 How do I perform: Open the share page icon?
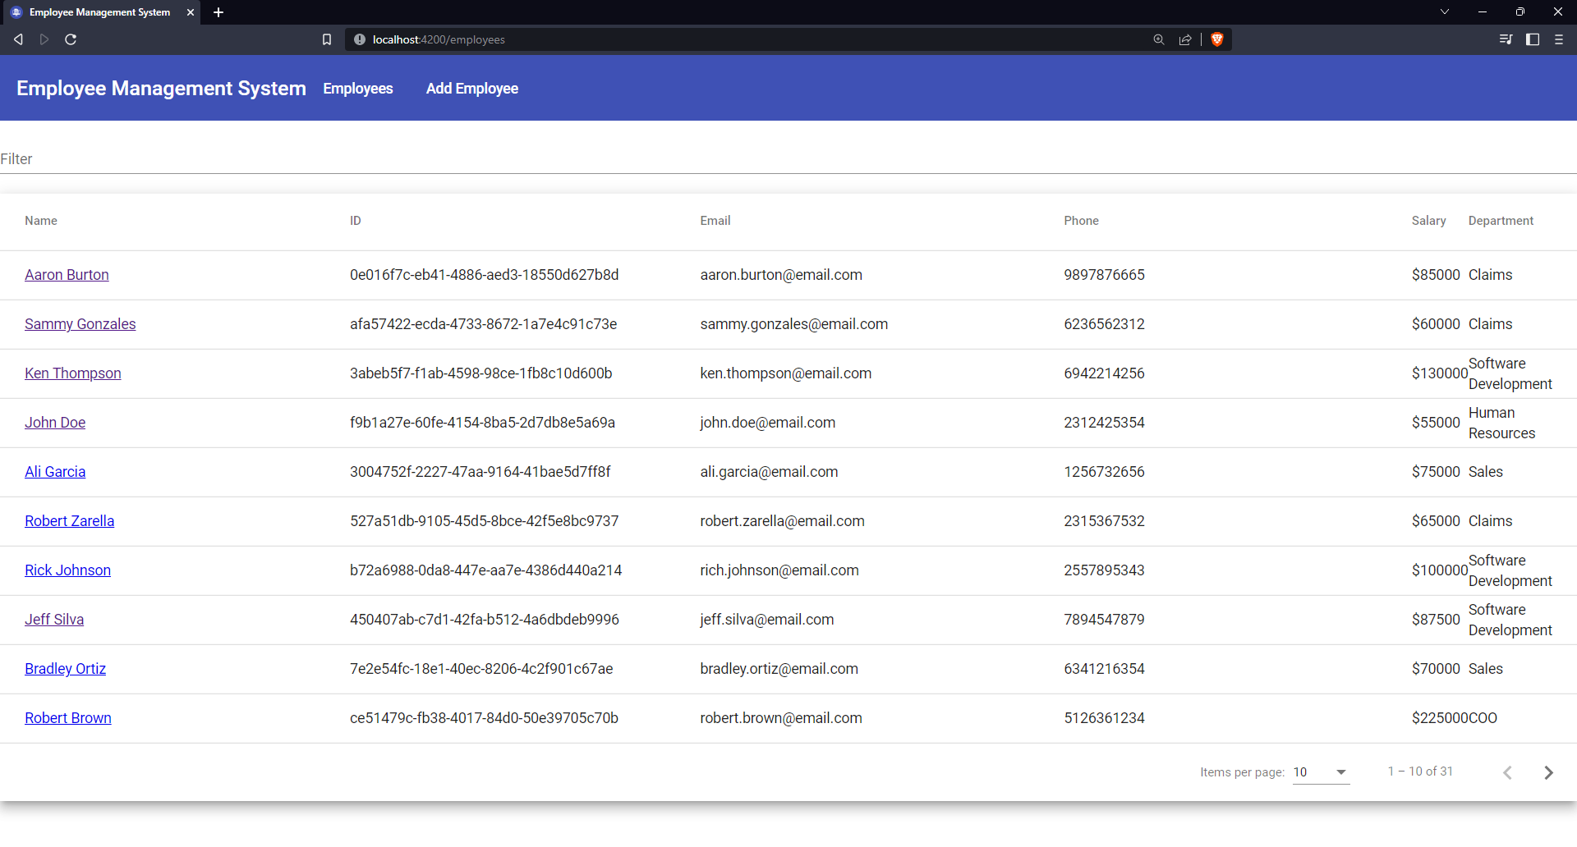1186,39
